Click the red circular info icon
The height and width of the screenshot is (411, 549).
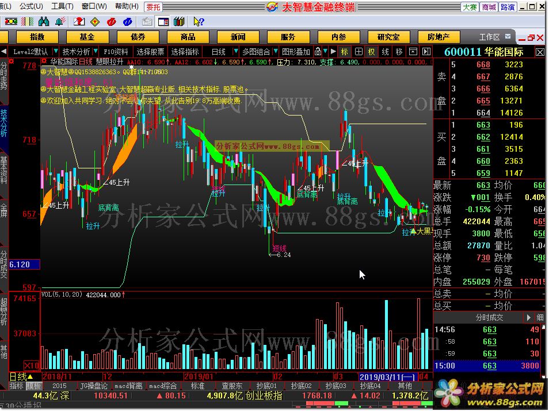[x=111, y=22]
